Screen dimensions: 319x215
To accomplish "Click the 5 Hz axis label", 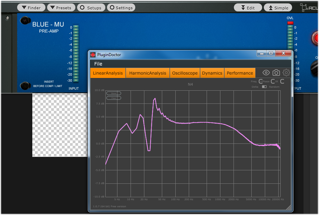I will 117,200.
